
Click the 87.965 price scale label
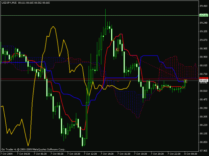[204, 151]
